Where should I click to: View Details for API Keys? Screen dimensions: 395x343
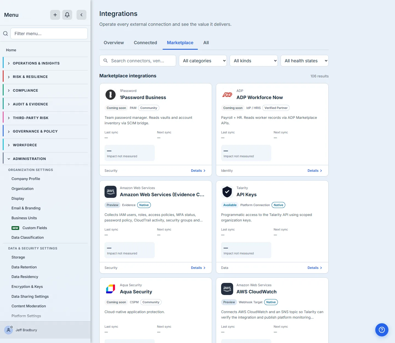point(315,268)
